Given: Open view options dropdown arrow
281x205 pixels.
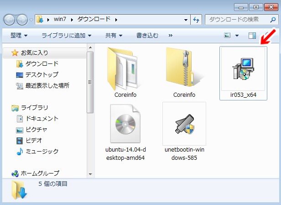Looking at the screenshot, I should click(x=237, y=36).
